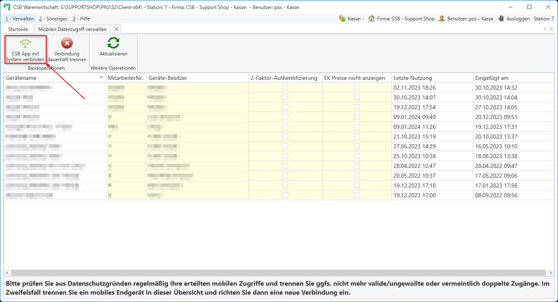Click the Ausloggen label
The width and height of the screenshot is (558, 302).
[518, 19]
